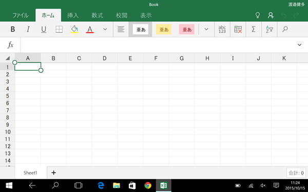Click the Find magnifier in the ribbon
The height and width of the screenshot is (192, 308).
(285, 29)
